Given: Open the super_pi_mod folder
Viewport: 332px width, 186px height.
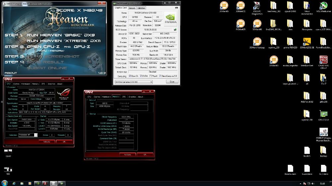Looking at the screenshot, I should [290, 79].
